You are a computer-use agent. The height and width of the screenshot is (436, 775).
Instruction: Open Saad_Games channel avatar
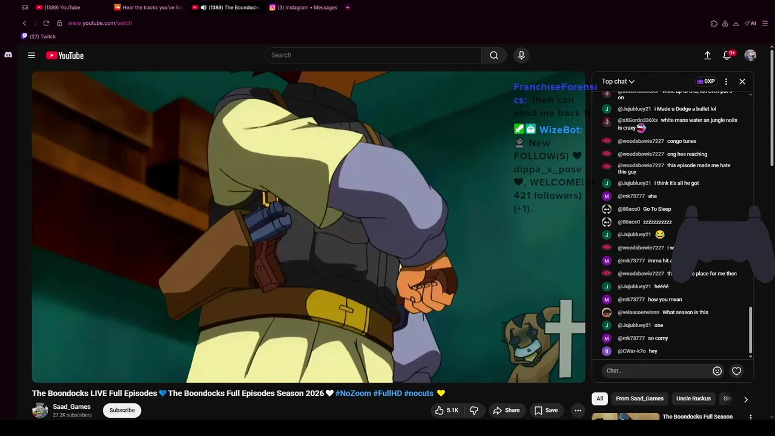point(40,410)
